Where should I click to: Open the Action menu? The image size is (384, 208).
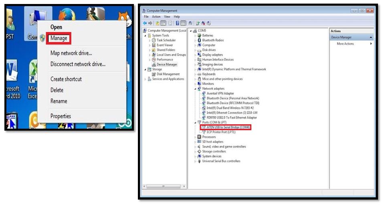(x=156, y=17)
